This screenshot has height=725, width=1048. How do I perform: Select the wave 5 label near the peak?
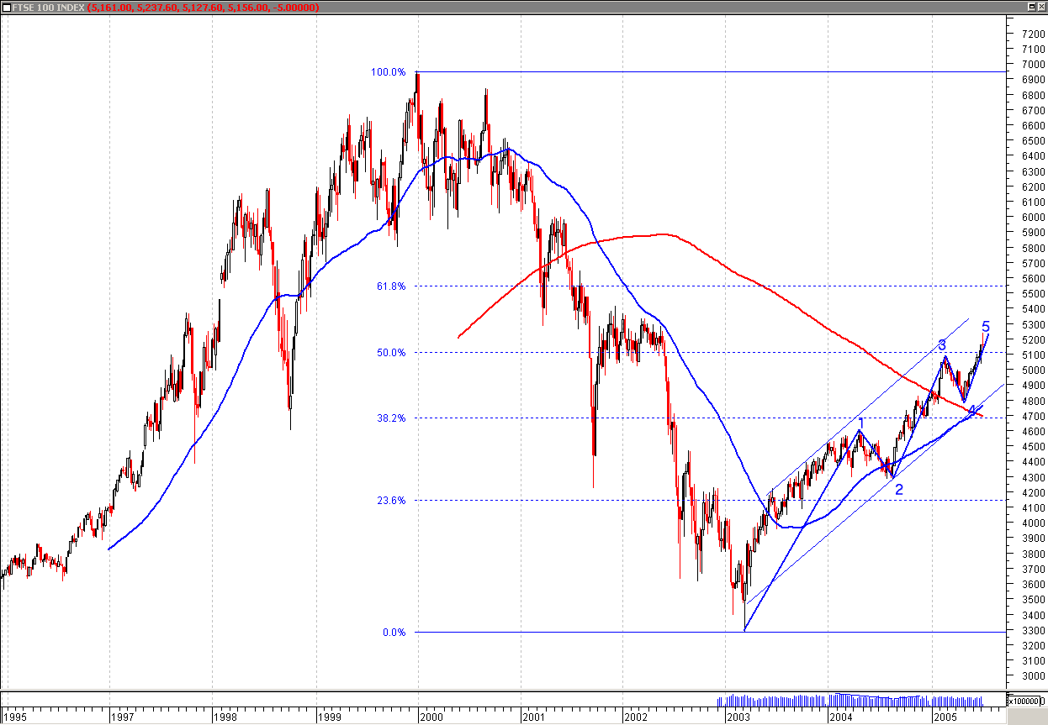[x=986, y=326]
